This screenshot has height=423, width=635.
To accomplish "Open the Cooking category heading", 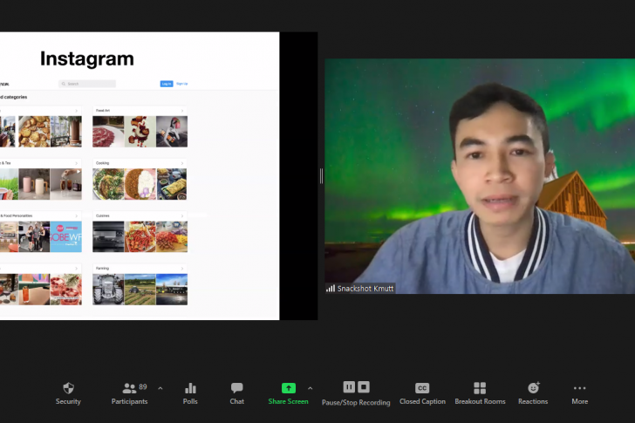I will point(103,163).
